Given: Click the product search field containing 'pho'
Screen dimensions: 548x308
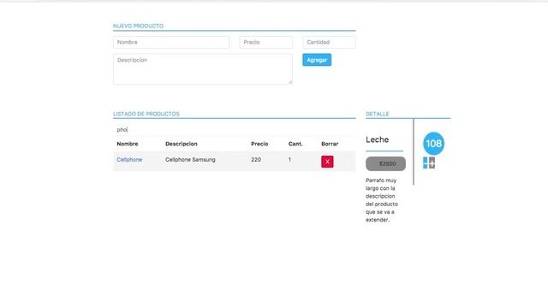Looking at the screenshot, I should 234,129.
